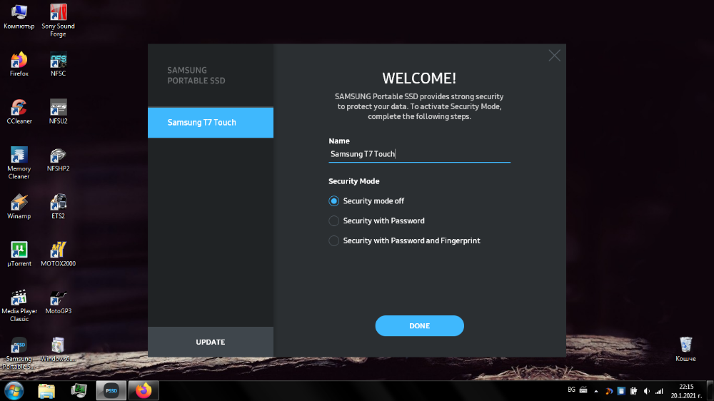Select Media Player Classic desktop icon
Image resolution: width=714 pixels, height=401 pixels.
click(19, 305)
